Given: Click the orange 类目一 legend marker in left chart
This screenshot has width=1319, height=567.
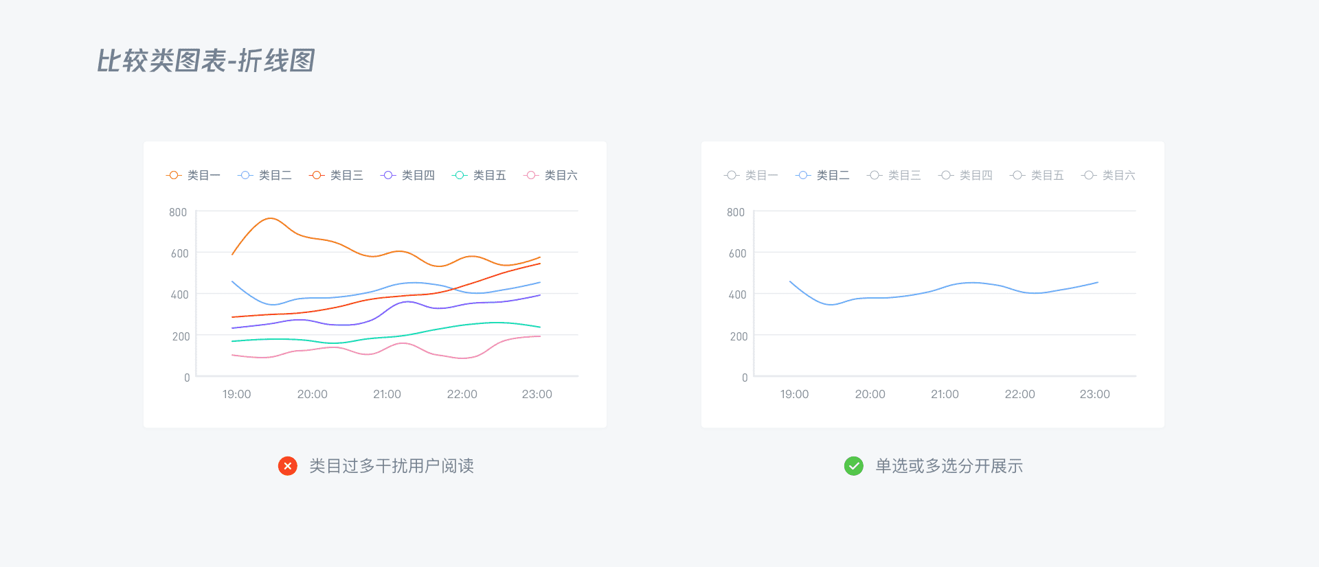Looking at the screenshot, I should pos(174,176).
